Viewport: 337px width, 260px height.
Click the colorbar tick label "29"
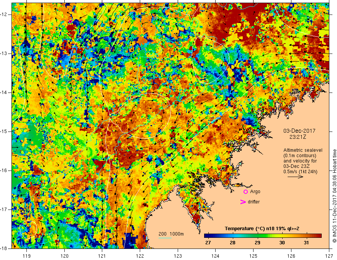[x=257, y=243]
